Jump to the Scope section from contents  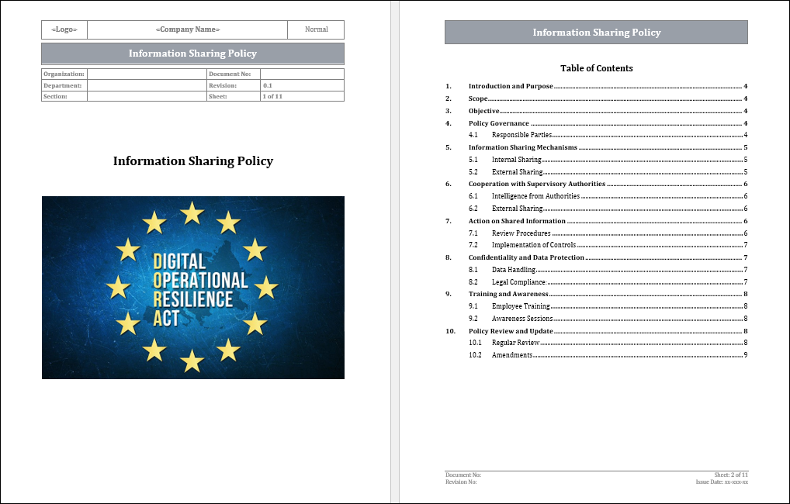(x=478, y=98)
